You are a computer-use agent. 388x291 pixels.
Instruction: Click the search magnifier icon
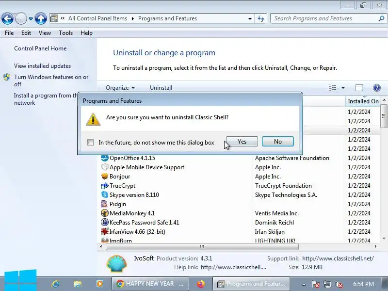[x=381, y=18]
